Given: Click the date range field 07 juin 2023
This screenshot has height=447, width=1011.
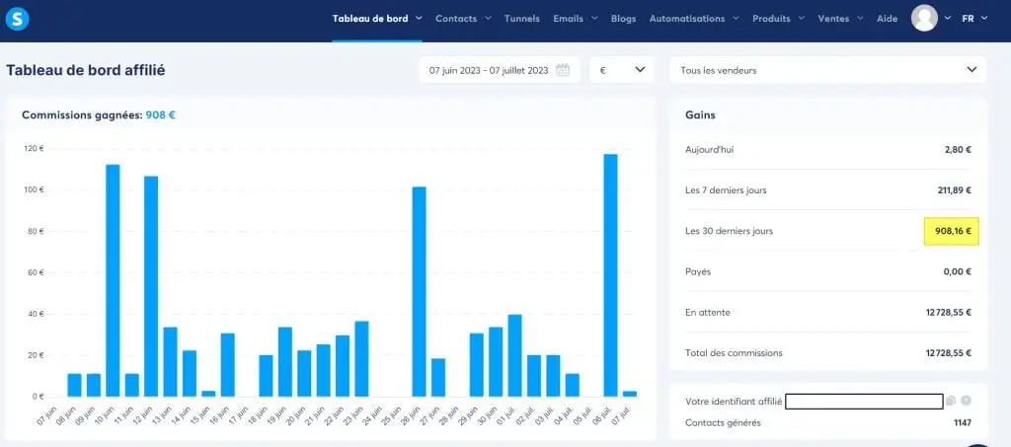Looking at the screenshot, I should (x=499, y=69).
